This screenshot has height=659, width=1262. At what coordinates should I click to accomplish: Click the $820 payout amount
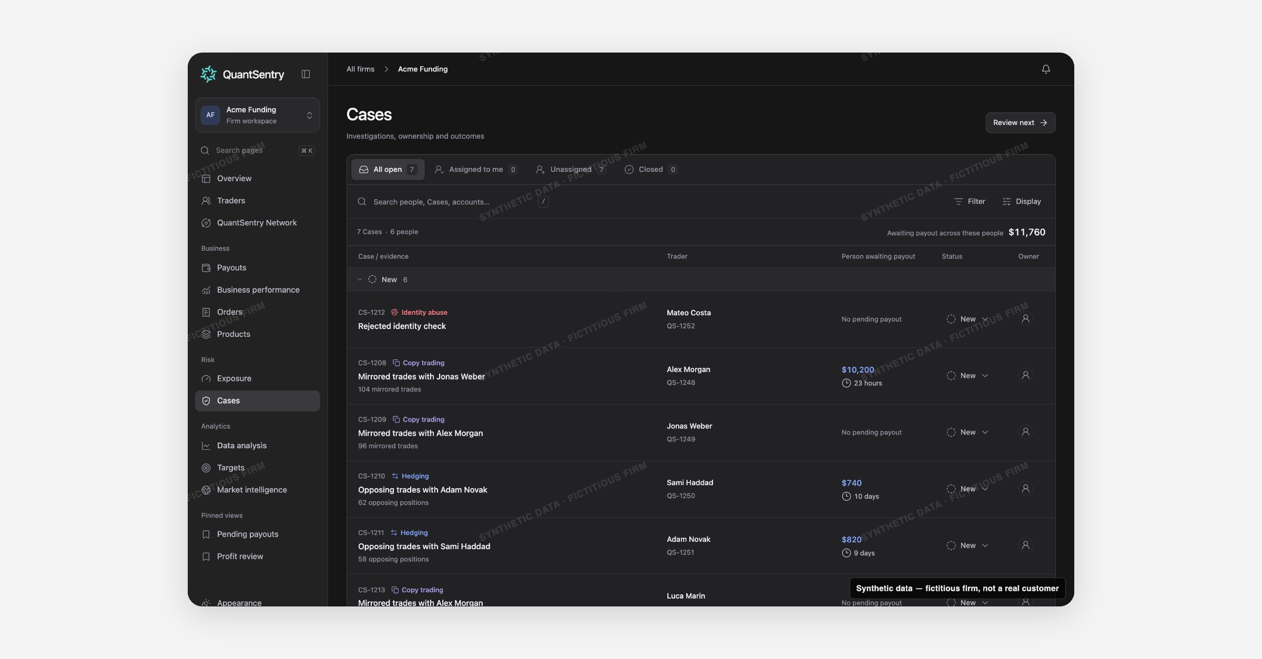coord(851,540)
